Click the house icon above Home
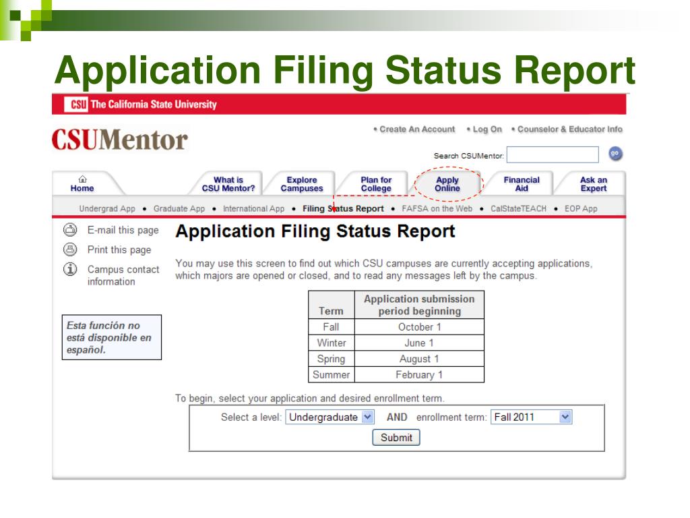The height and width of the screenshot is (518, 690). [x=82, y=179]
